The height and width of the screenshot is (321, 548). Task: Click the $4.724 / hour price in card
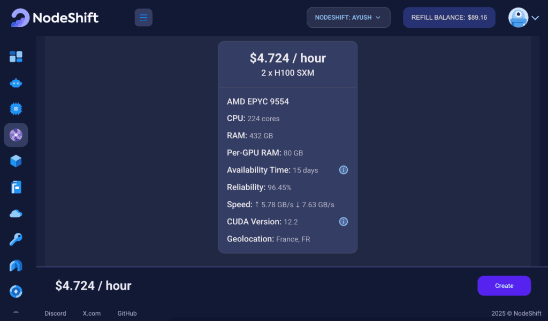point(287,58)
